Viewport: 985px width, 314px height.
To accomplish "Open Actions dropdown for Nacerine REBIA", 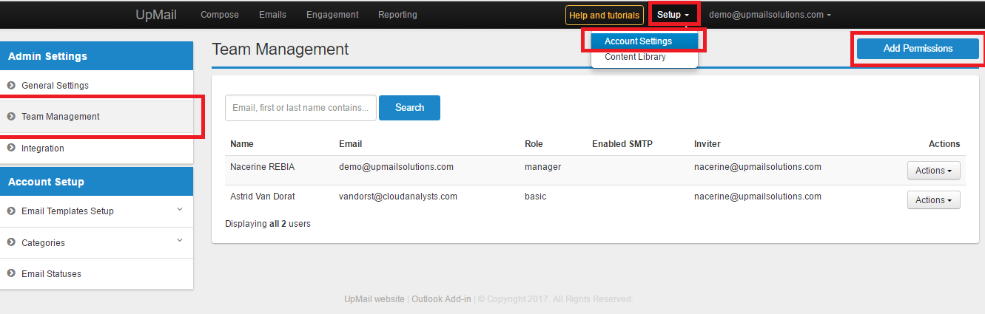I will point(933,171).
